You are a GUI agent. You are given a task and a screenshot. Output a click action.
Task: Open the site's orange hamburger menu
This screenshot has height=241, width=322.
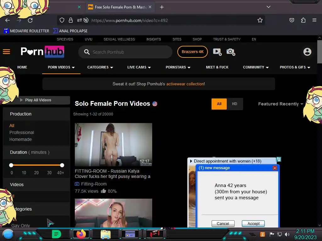(6, 52)
